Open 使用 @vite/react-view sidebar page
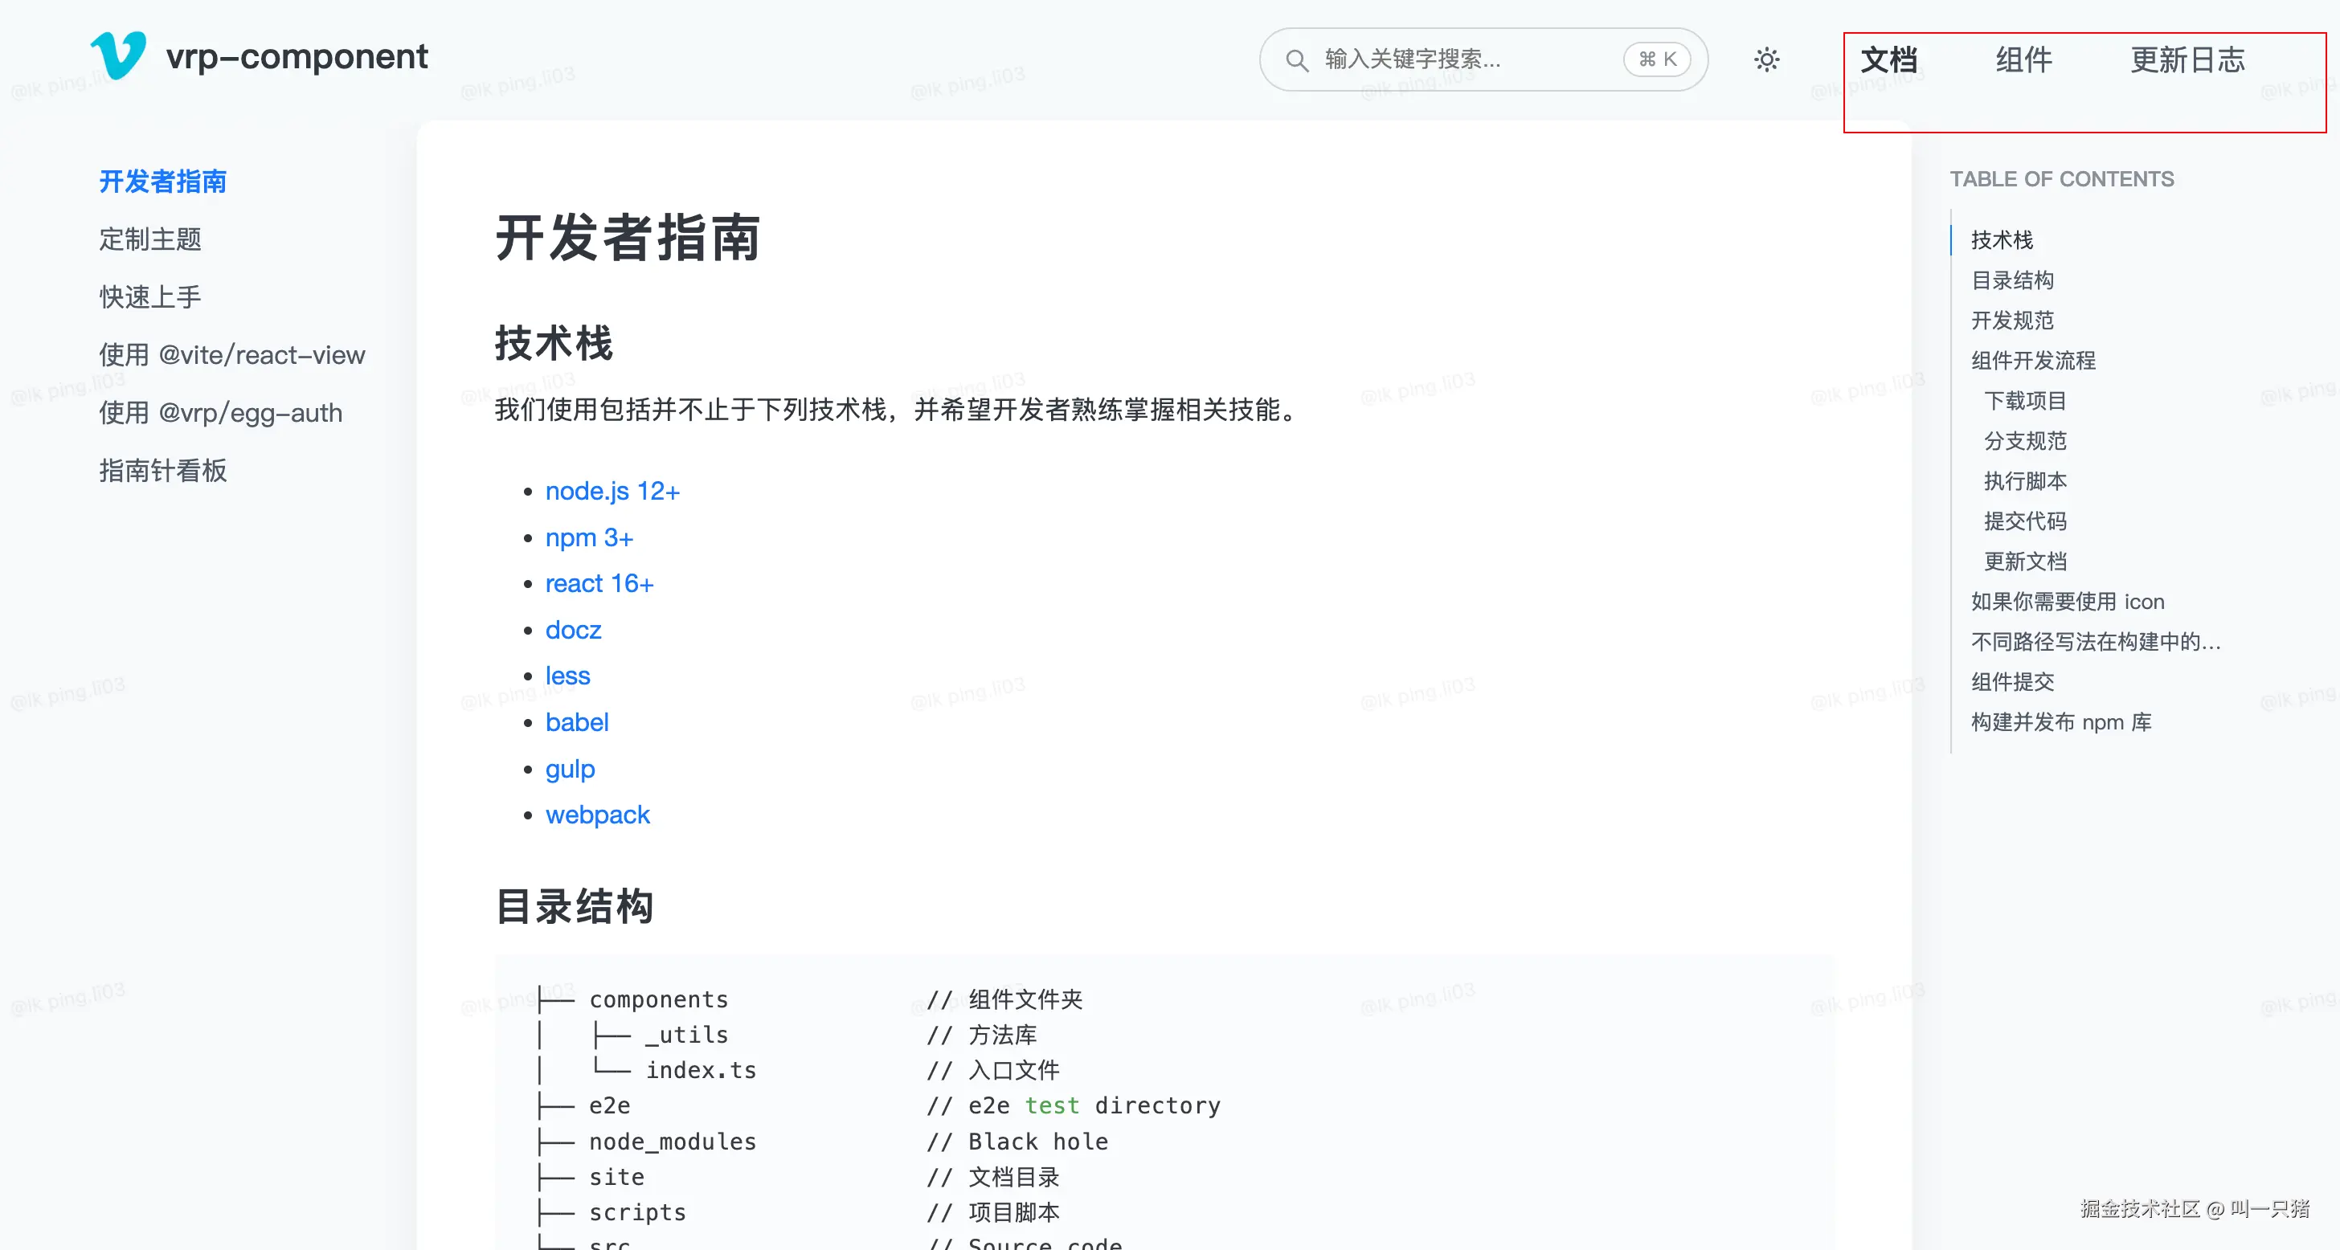 pyautogui.click(x=231, y=355)
